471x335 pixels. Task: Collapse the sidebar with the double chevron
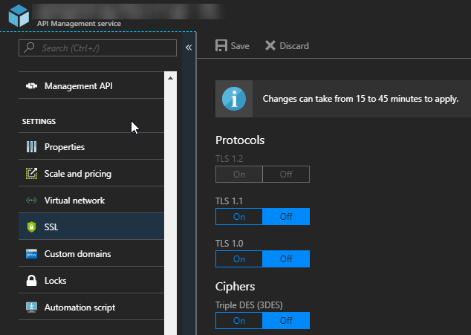[x=189, y=48]
